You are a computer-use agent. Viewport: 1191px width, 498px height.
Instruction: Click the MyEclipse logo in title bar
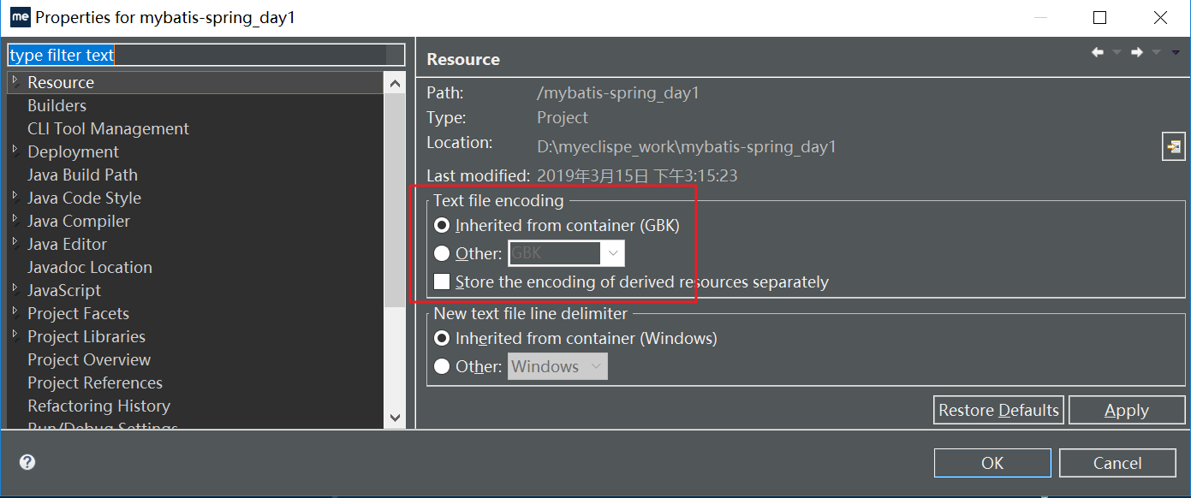coord(20,17)
